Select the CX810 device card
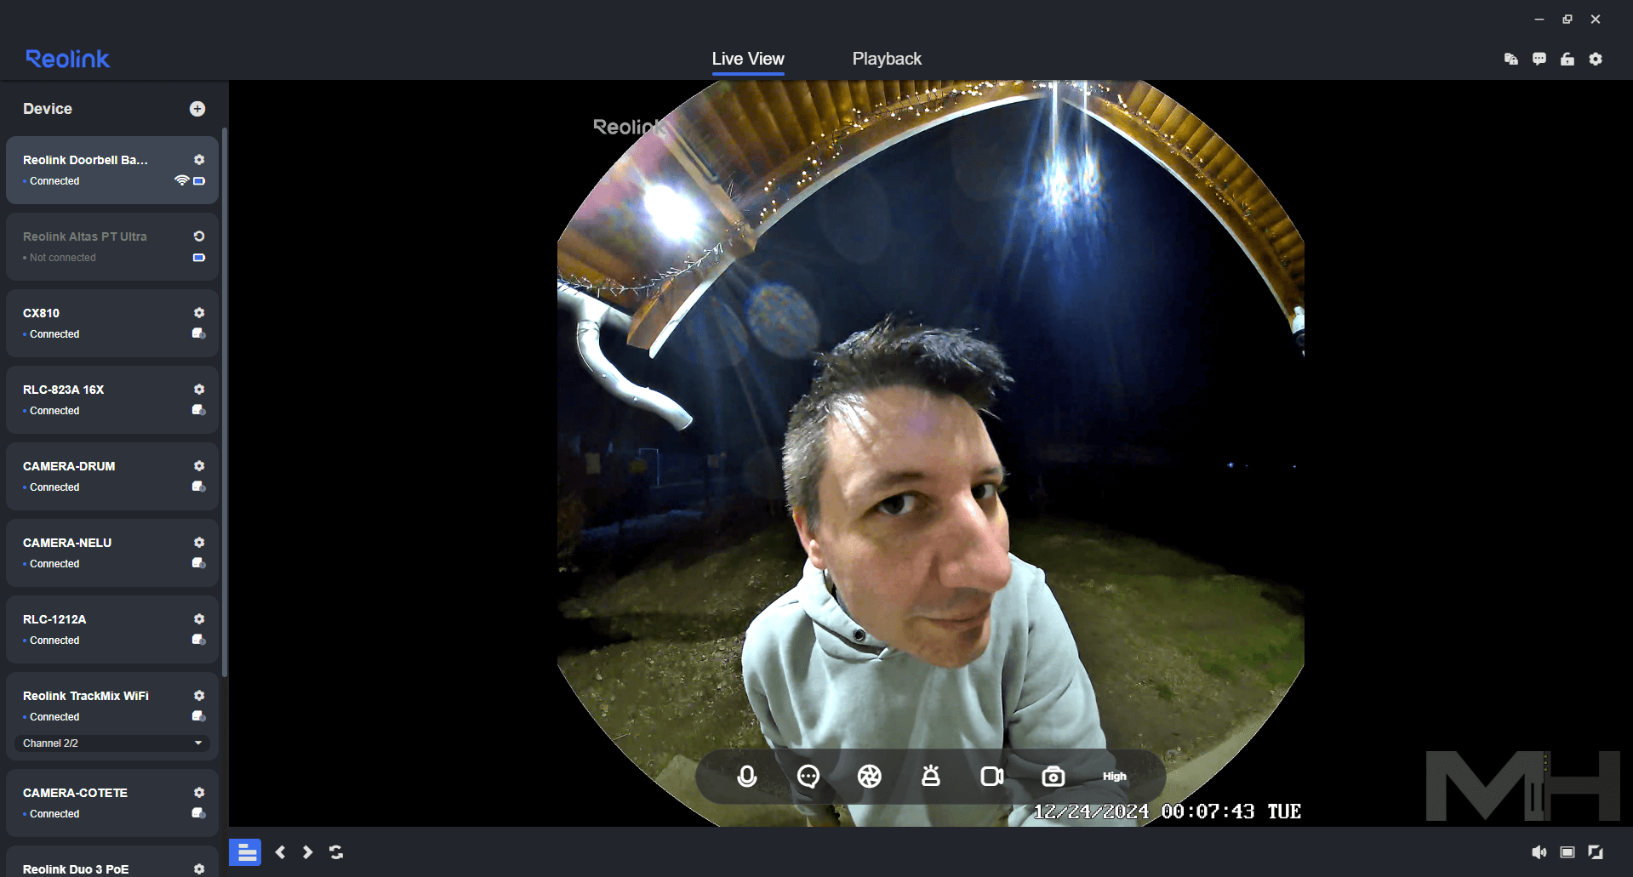Screen dimensions: 1633x877 pos(112,323)
